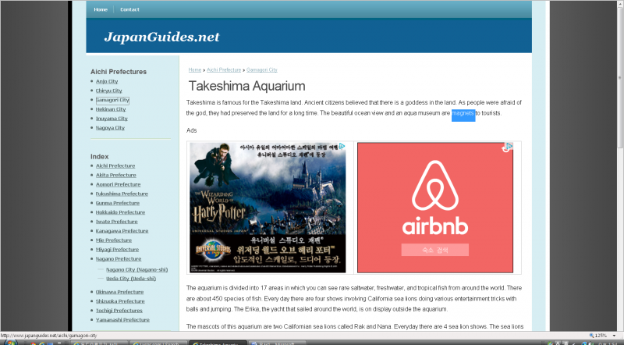Select Aichi Prefecture in the breadcrumb

tap(224, 70)
